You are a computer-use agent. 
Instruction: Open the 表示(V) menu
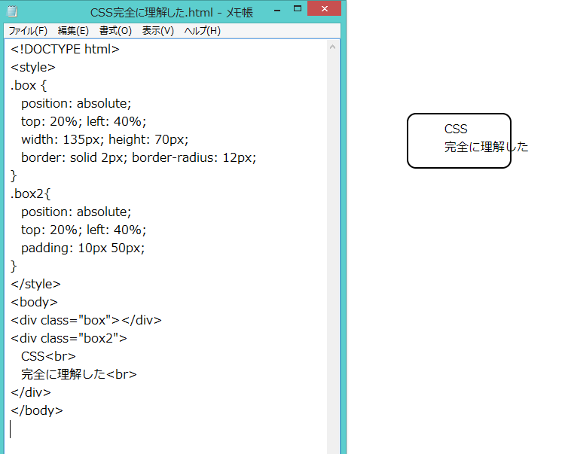point(157,31)
